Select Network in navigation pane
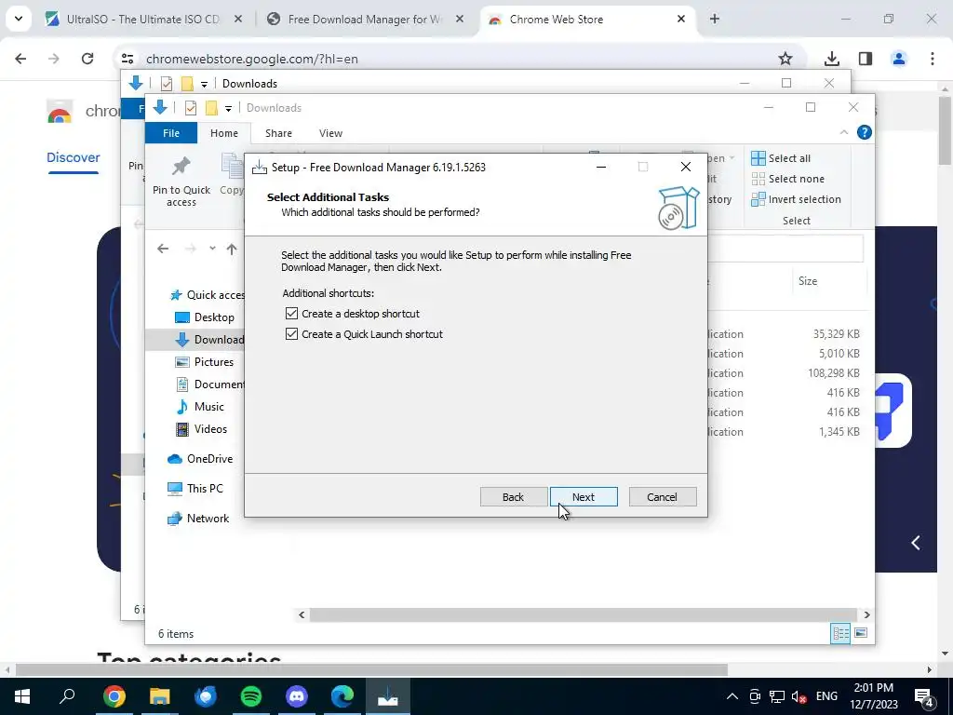Screen dimensions: 953x715 pyautogui.click(x=198, y=519)
